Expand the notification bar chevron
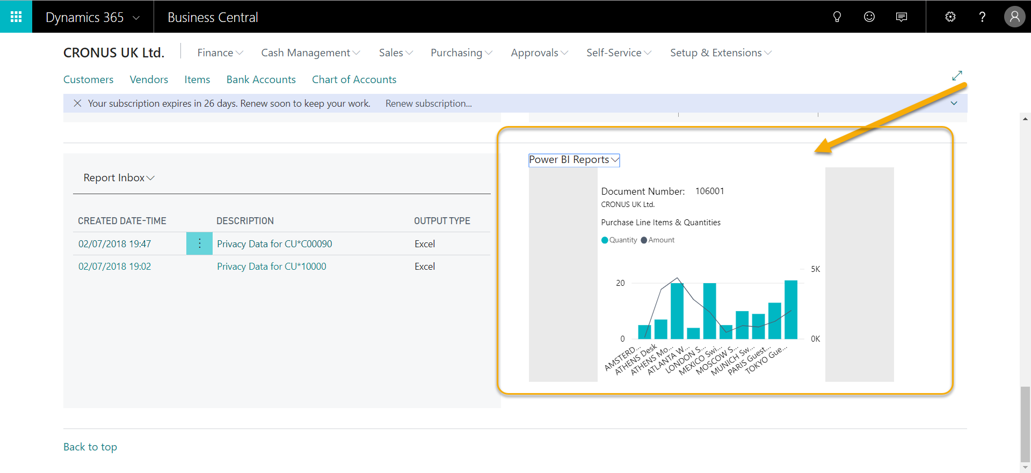 coord(954,103)
